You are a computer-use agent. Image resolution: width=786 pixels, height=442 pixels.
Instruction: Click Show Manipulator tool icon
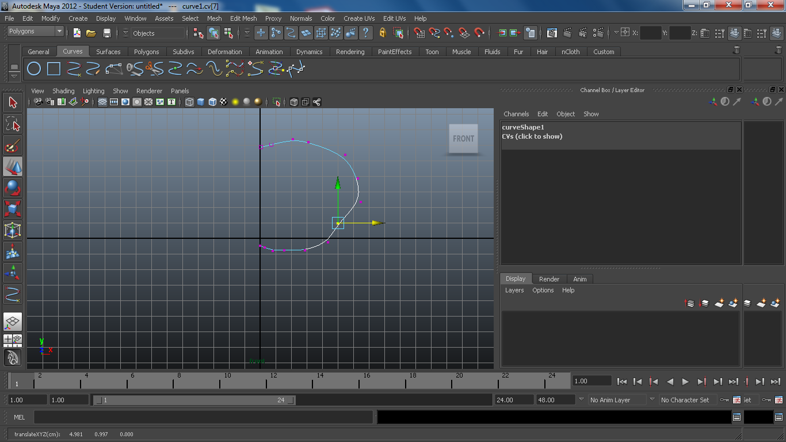(13, 272)
